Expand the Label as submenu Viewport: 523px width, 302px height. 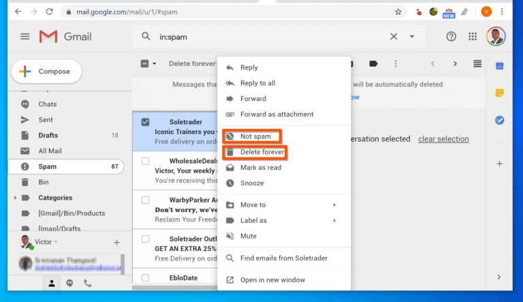[x=284, y=220]
